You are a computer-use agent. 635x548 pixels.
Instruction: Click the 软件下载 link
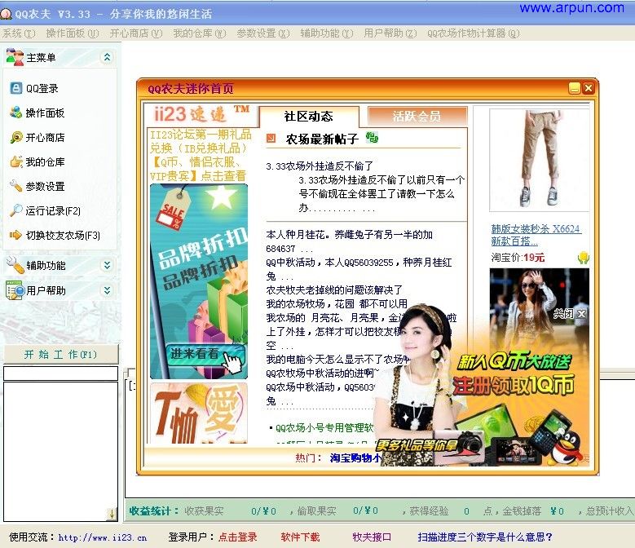pos(300,537)
